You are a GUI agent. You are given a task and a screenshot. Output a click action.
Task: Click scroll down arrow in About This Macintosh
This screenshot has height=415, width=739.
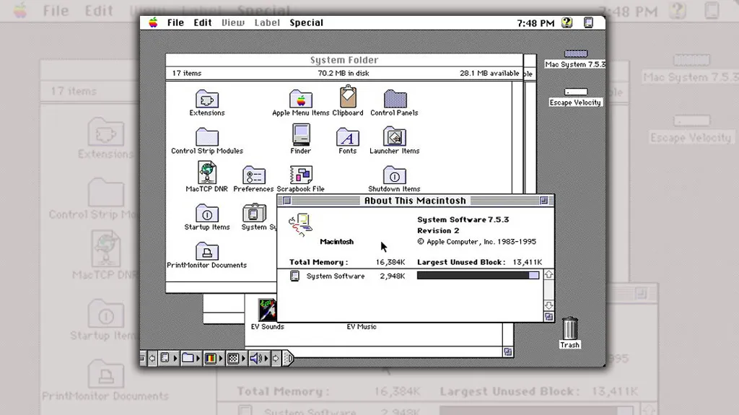[549, 305]
